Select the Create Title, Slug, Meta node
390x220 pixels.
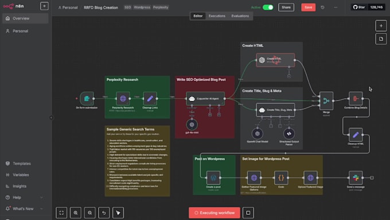pyautogui.click(x=276, y=110)
